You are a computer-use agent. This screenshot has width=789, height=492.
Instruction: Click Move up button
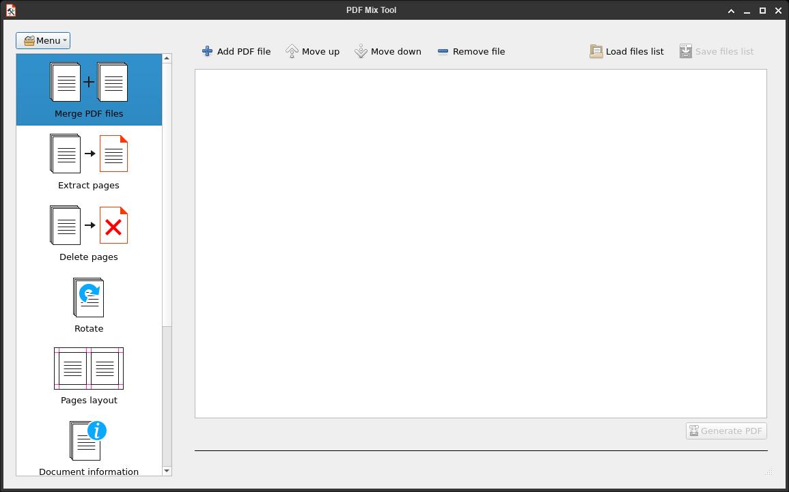312,51
